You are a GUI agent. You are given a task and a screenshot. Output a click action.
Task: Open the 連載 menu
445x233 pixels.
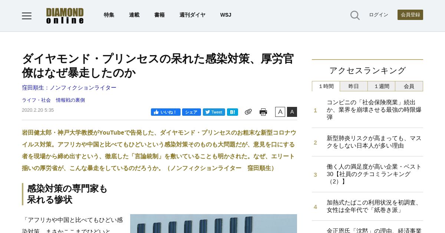point(134,15)
